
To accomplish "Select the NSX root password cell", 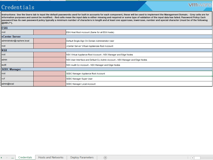I will (x=50, y=55).
